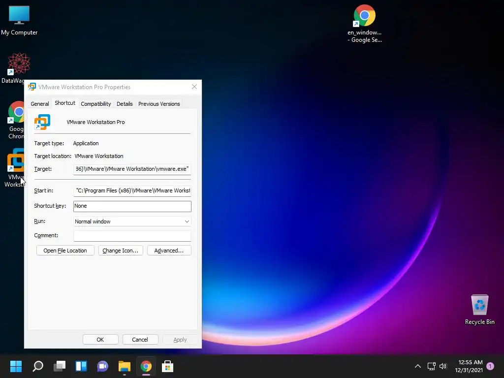Open the Previous Versions tab
Image resolution: width=504 pixels, height=378 pixels.
pyautogui.click(x=159, y=104)
